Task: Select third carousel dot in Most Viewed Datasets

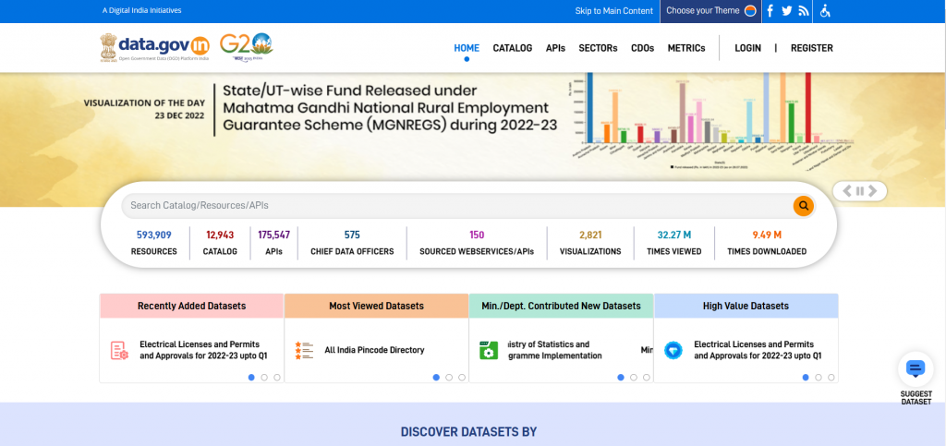Action: click(x=462, y=378)
